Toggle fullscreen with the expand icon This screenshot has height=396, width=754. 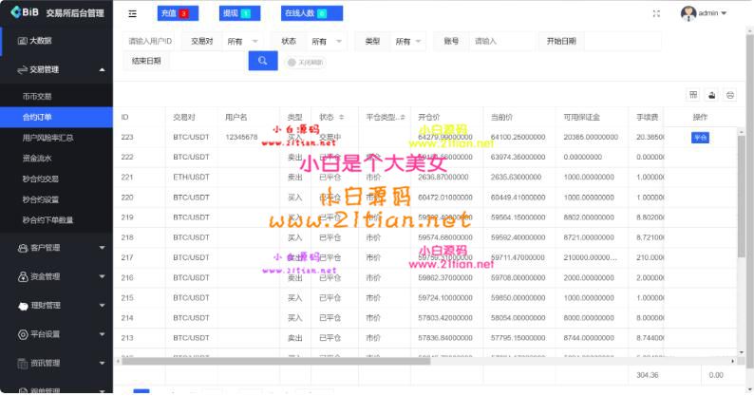click(x=656, y=13)
